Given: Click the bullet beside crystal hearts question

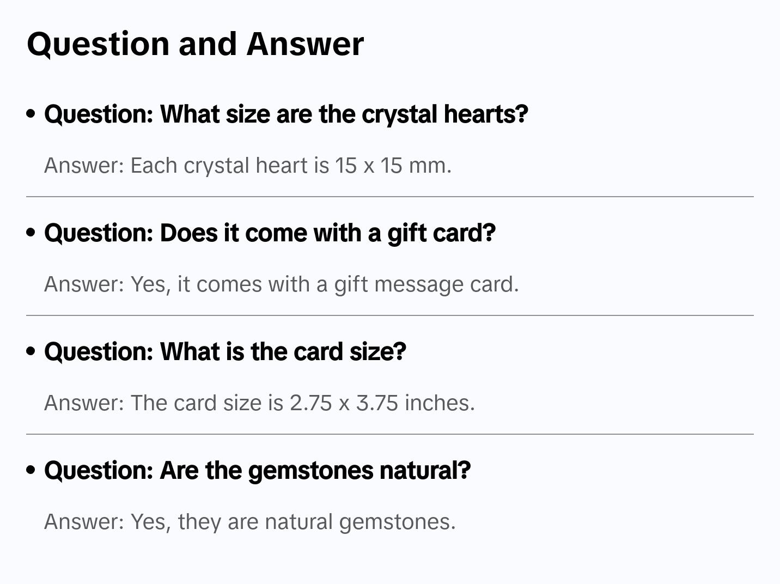Looking at the screenshot, I should coord(31,114).
